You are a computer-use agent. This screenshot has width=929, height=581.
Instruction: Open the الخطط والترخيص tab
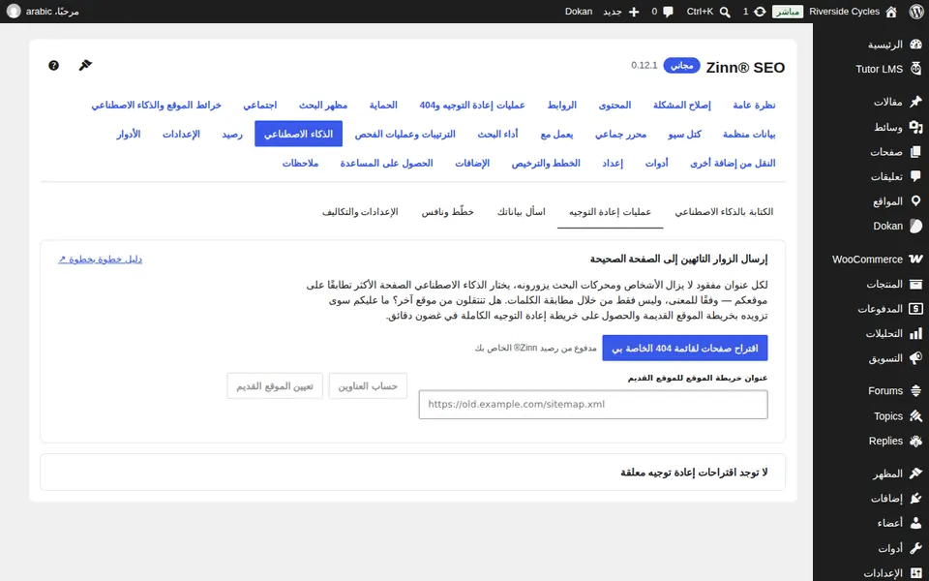(x=546, y=163)
